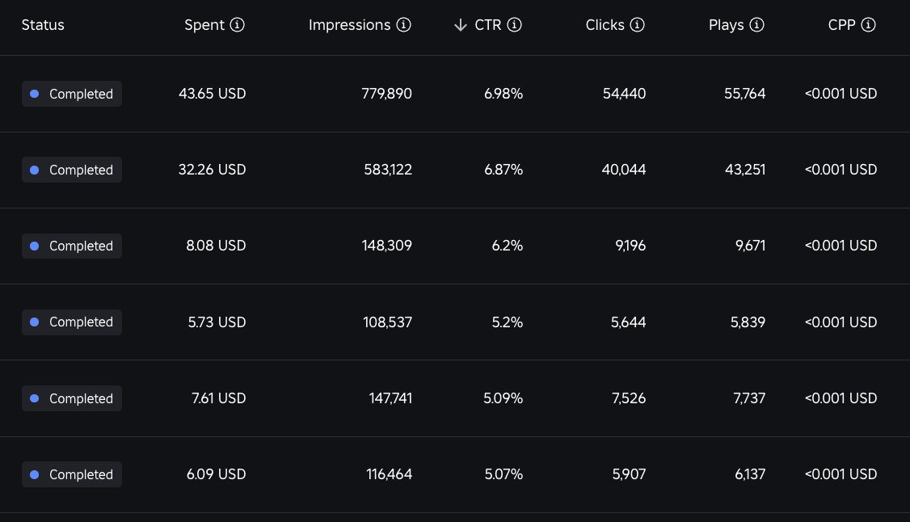Click the spent value 7.61 USD
The height and width of the screenshot is (522, 910).
click(x=219, y=398)
